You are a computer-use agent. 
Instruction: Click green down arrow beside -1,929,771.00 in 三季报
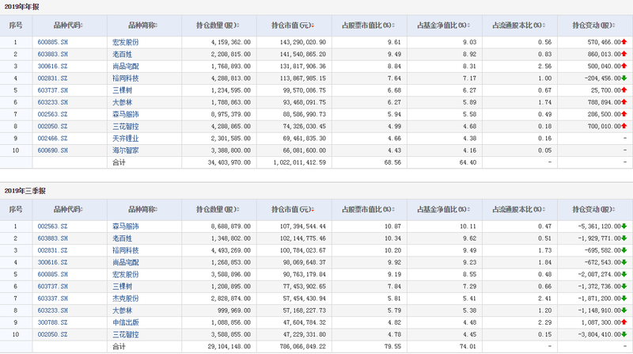[624, 238]
